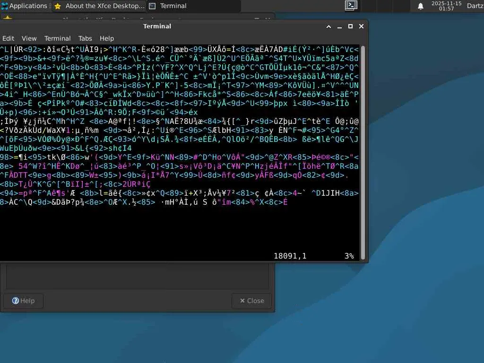
Task: Switch to About the Xfce Desktop taskbar item
Action: (x=99, y=6)
